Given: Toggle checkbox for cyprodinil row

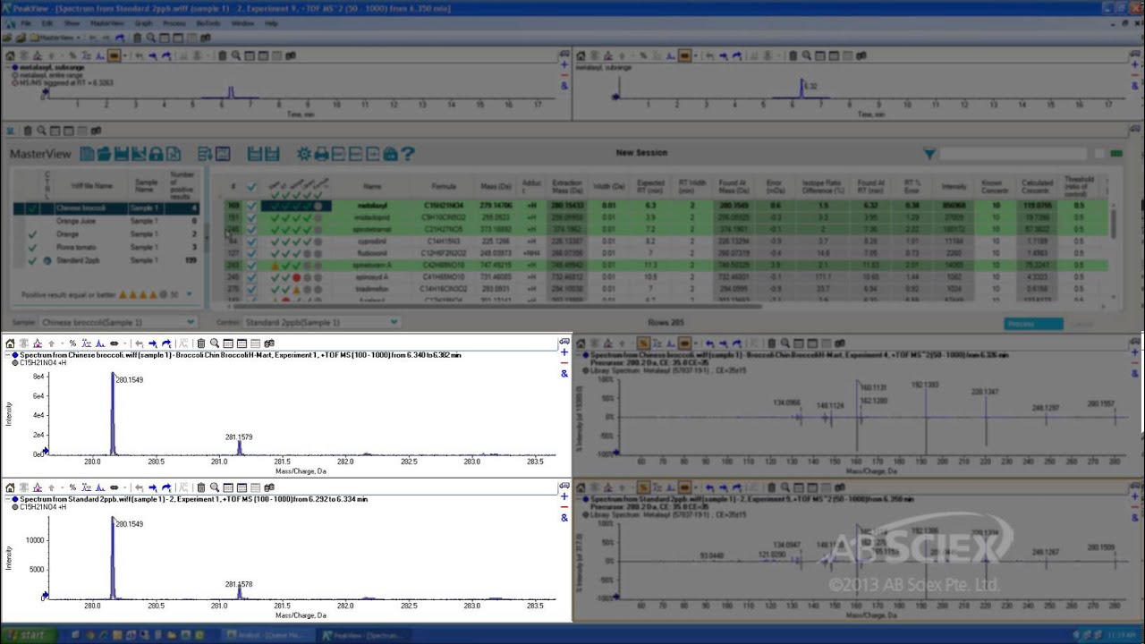Looking at the screenshot, I should tap(251, 241).
